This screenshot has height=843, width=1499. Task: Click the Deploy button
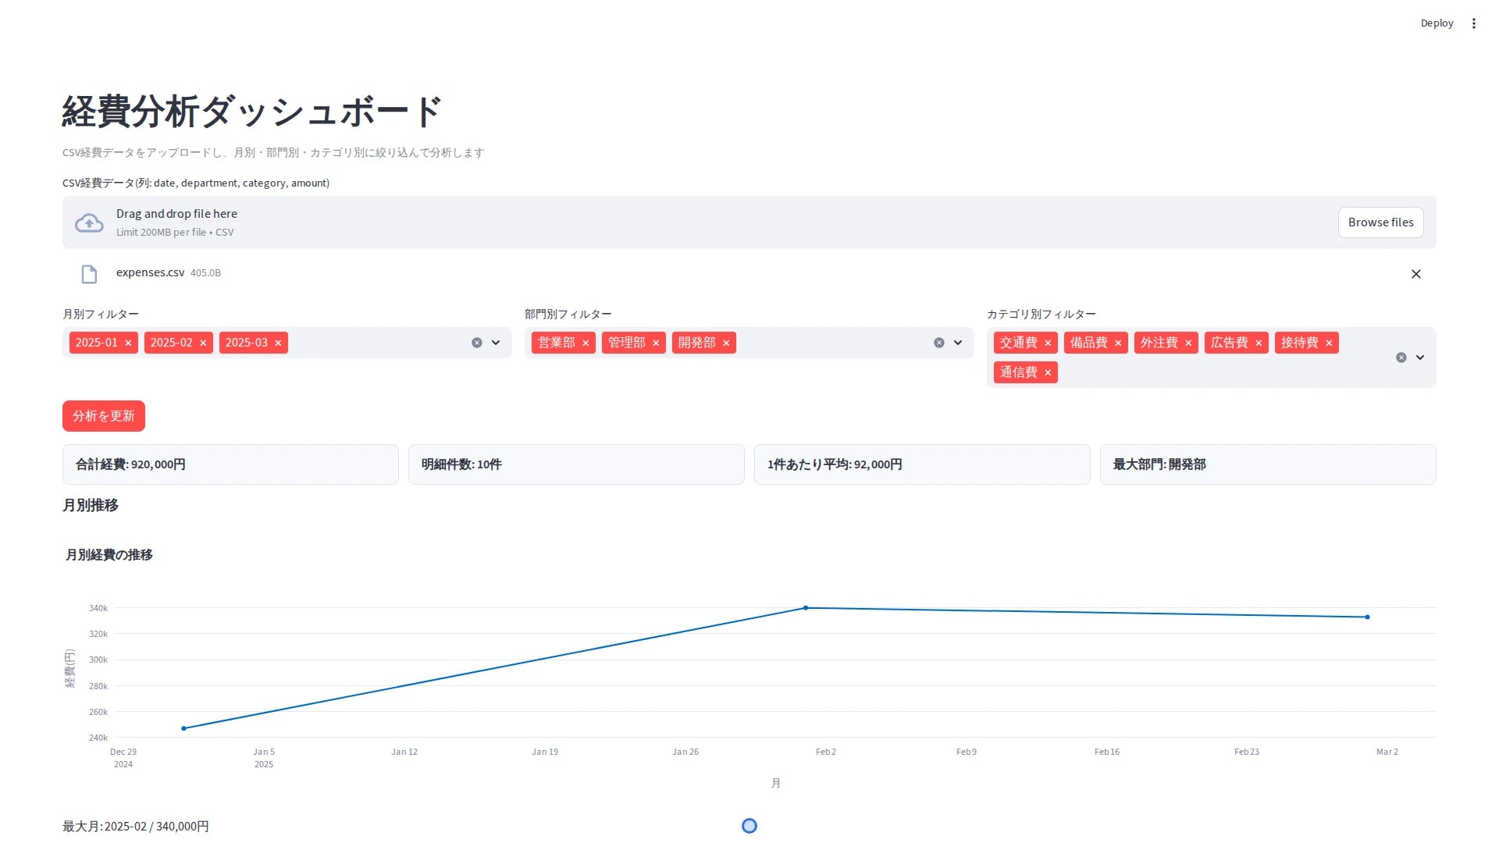click(x=1437, y=23)
